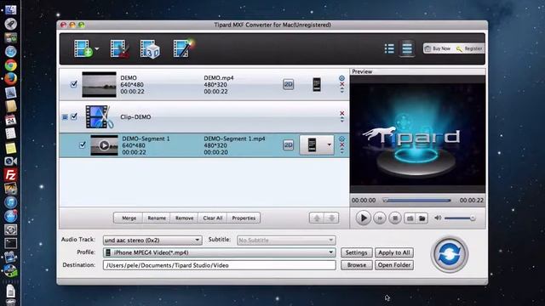Open the Audio Track dropdown
The height and width of the screenshot is (306, 545).
(152, 240)
